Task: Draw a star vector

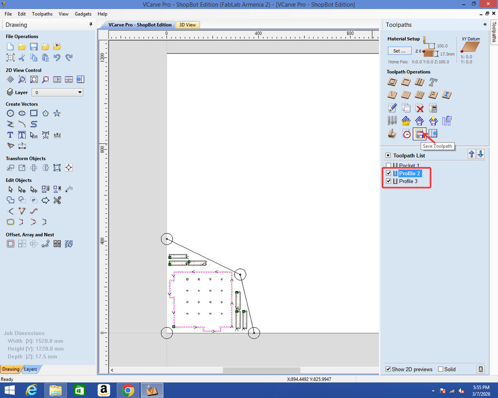Action: coord(57,113)
